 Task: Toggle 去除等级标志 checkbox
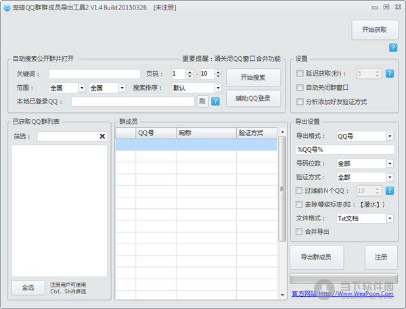pos(299,204)
